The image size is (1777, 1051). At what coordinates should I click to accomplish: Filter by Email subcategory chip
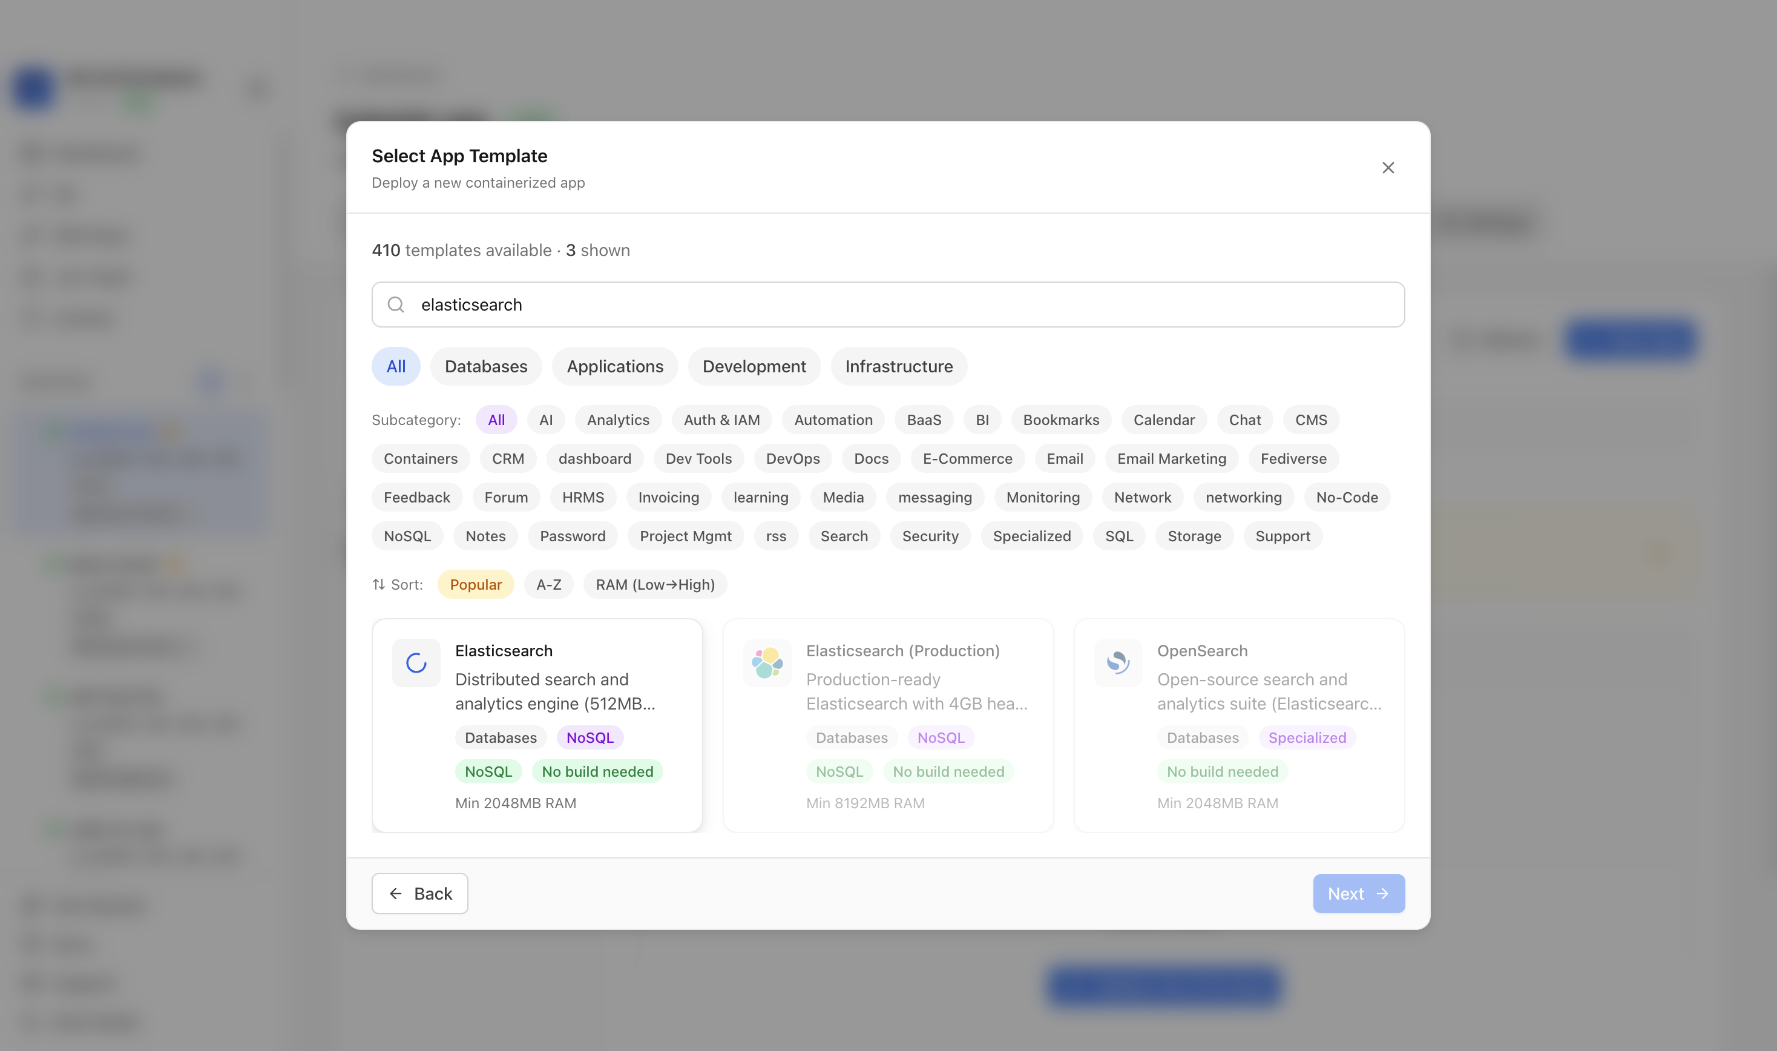tap(1065, 459)
